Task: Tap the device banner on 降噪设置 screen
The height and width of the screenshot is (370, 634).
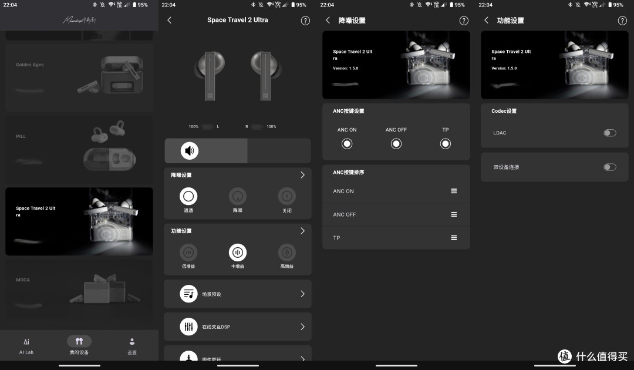Action: pyautogui.click(x=396, y=65)
